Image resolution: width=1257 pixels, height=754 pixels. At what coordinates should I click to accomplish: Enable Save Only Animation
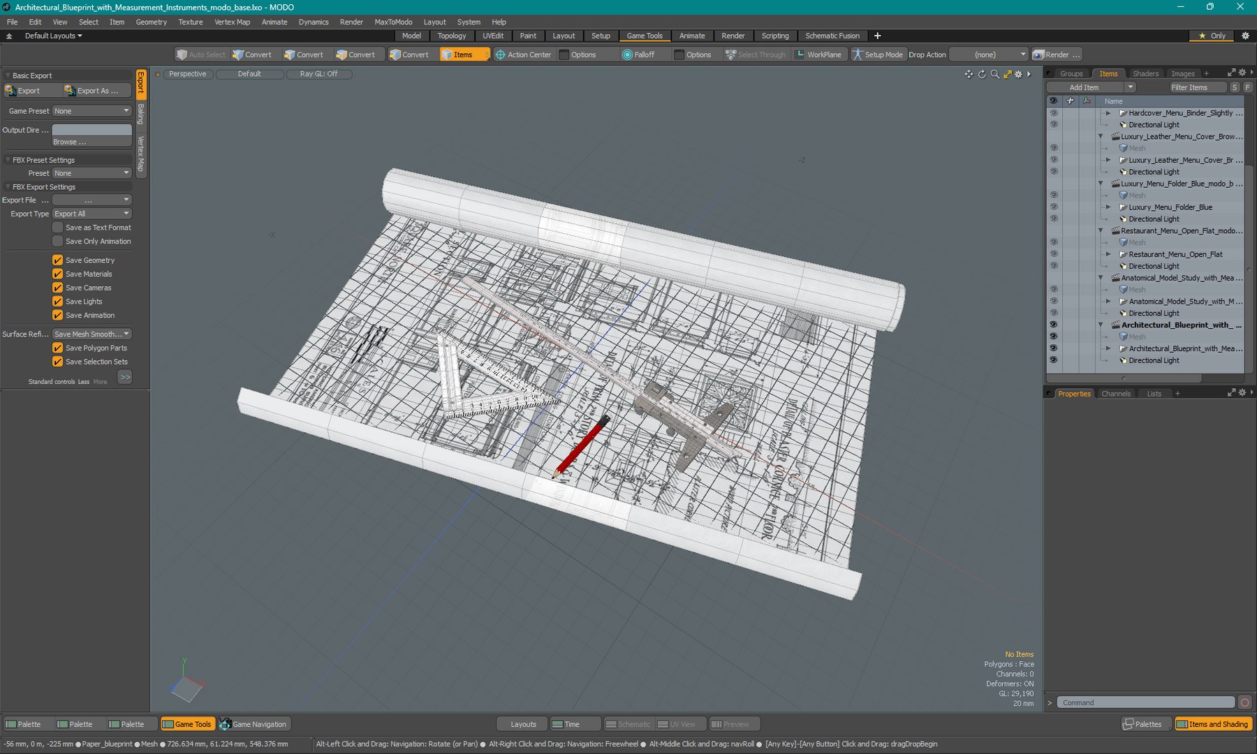58,242
